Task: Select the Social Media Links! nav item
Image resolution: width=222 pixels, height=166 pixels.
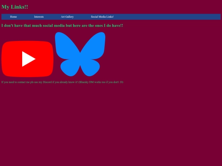Action: [x=102, y=17]
